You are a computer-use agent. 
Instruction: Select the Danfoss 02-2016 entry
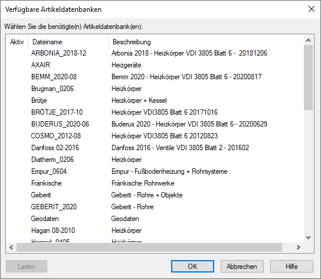click(x=55, y=148)
